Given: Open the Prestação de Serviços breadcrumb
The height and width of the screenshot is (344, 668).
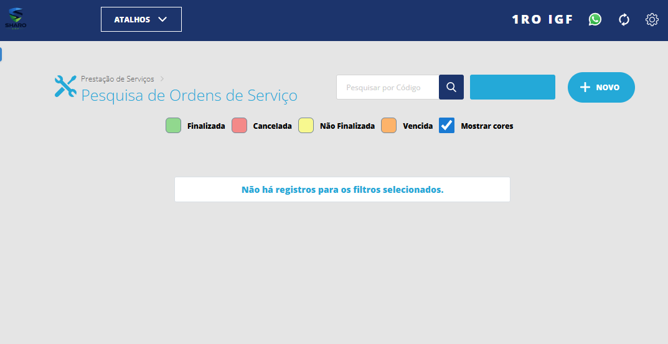Looking at the screenshot, I should coord(118,79).
